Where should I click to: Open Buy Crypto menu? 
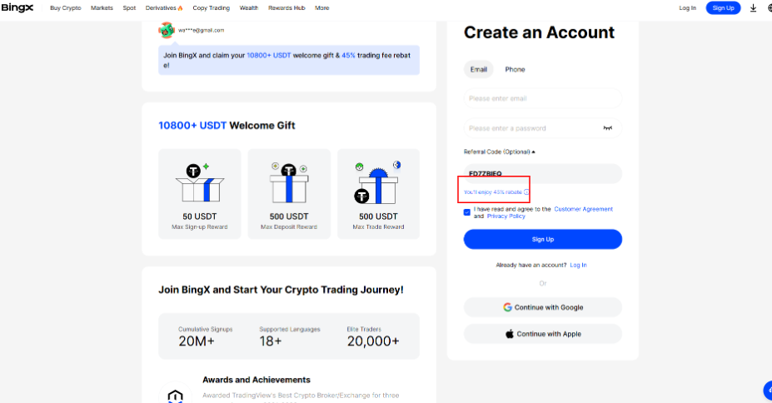[x=66, y=7]
